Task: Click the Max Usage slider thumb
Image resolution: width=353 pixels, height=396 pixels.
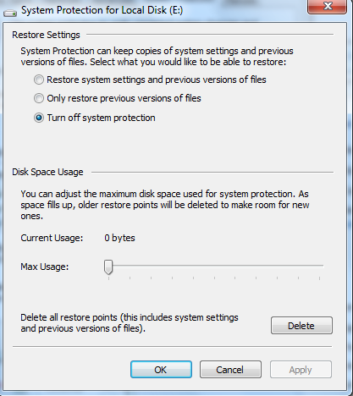Action: 108,267
